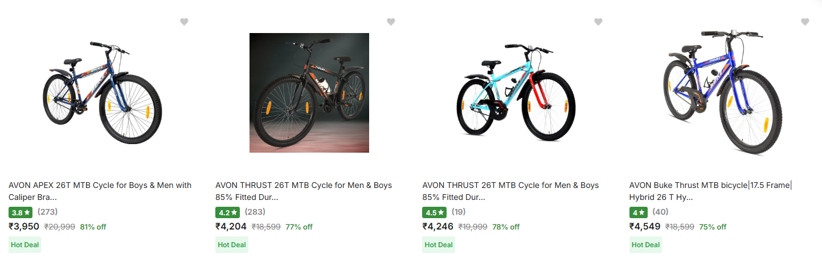The height and width of the screenshot is (266, 822).
Task: Click the 4.2 star rating badge
Action: (227, 212)
